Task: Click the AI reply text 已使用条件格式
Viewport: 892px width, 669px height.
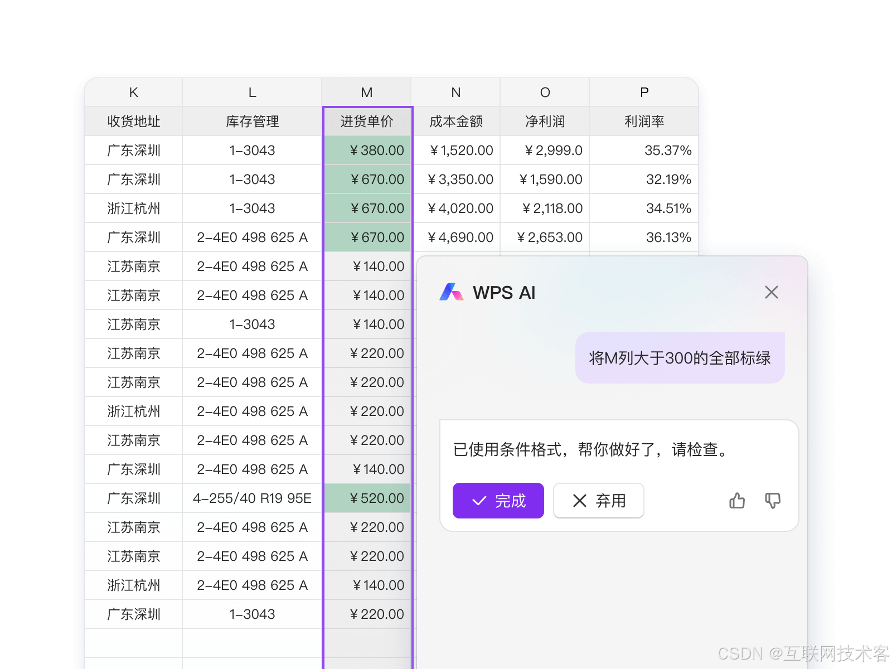Action: tap(507, 449)
